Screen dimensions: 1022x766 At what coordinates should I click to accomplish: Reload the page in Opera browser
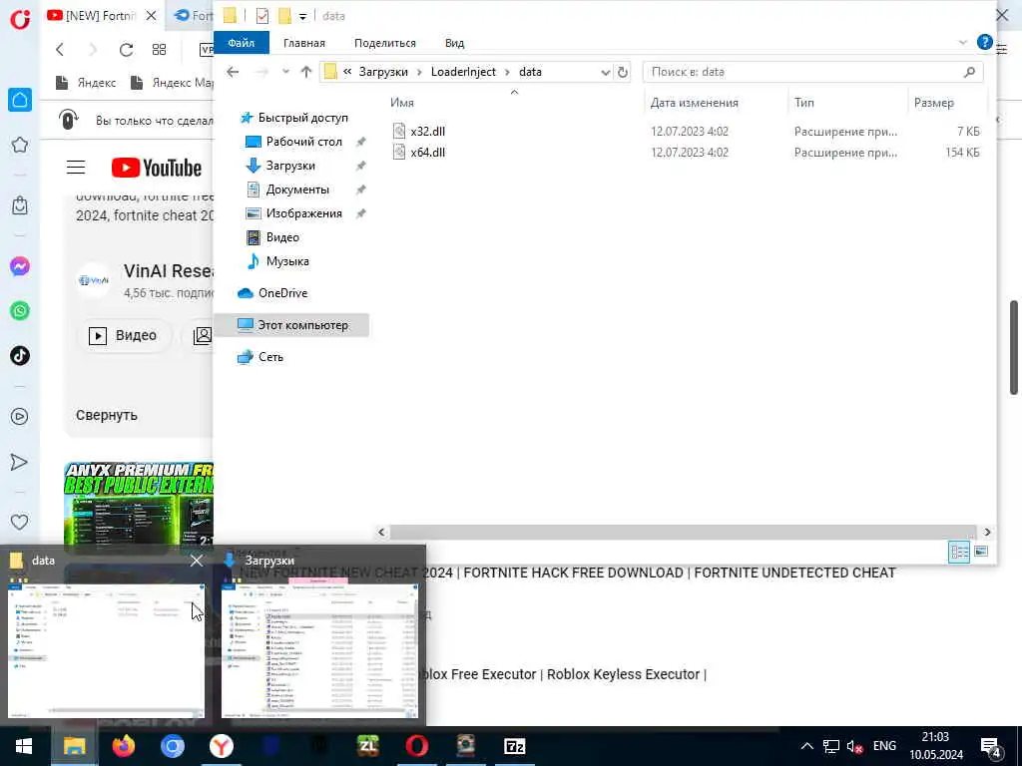(x=126, y=50)
